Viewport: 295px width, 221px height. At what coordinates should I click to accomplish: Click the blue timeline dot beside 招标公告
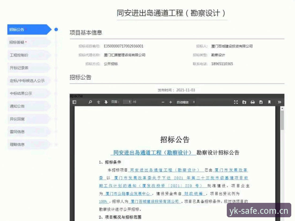[x=56, y=29]
